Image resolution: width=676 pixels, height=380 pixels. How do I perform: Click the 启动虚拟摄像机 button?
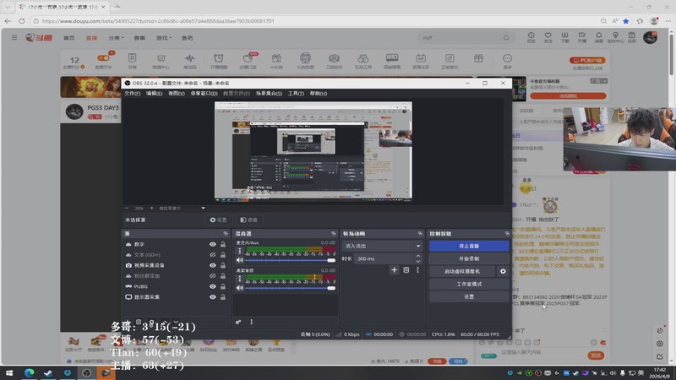click(462, 271)
